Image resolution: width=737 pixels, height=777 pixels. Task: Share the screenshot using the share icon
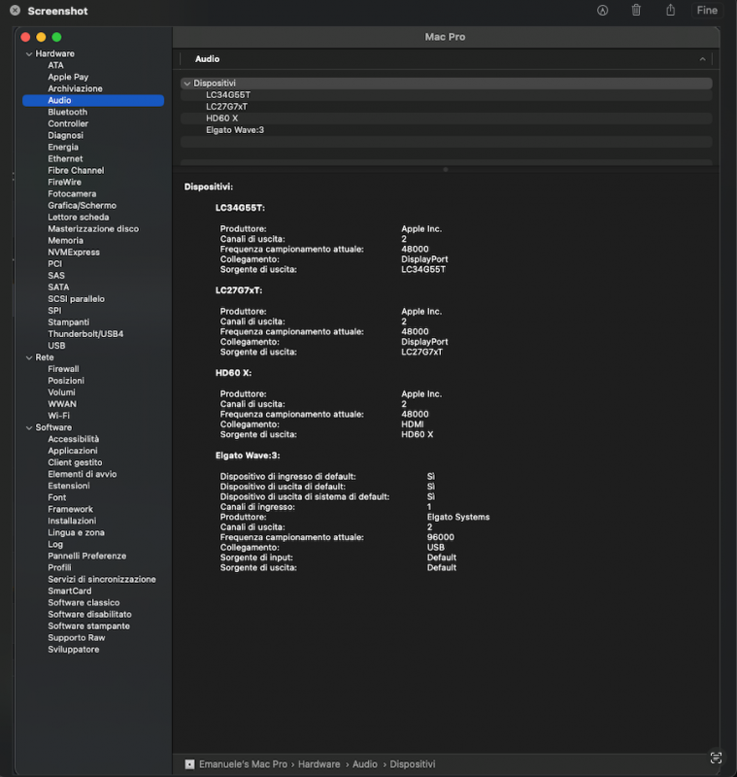click(x=670, y=10)
